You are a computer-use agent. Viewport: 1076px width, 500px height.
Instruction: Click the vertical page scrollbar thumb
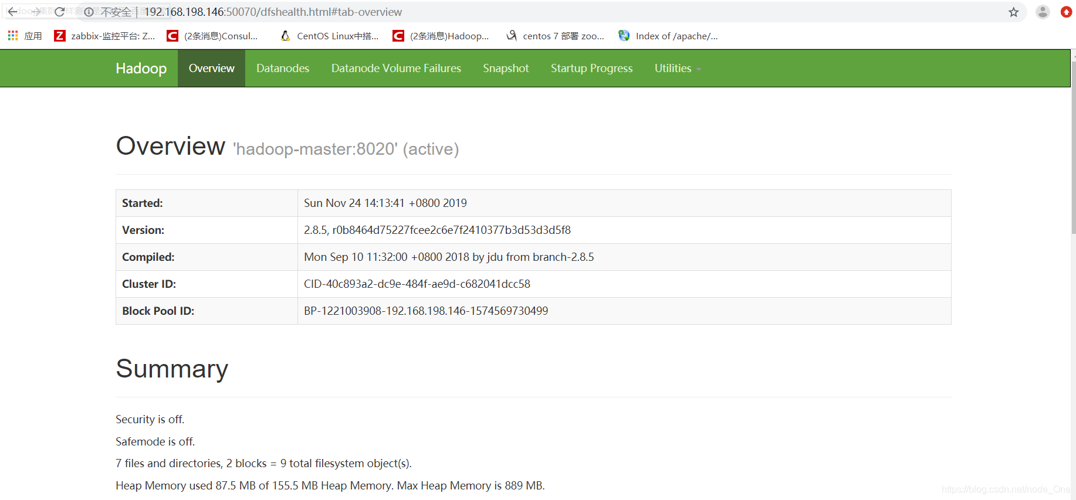click(1074, 147)
